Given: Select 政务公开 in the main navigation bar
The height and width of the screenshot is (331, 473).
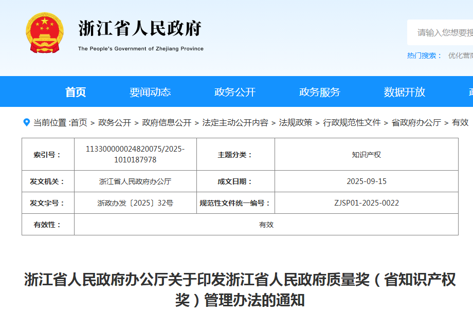Looking at the screenshot, I should pyautogui.click(x=235, y=92).
